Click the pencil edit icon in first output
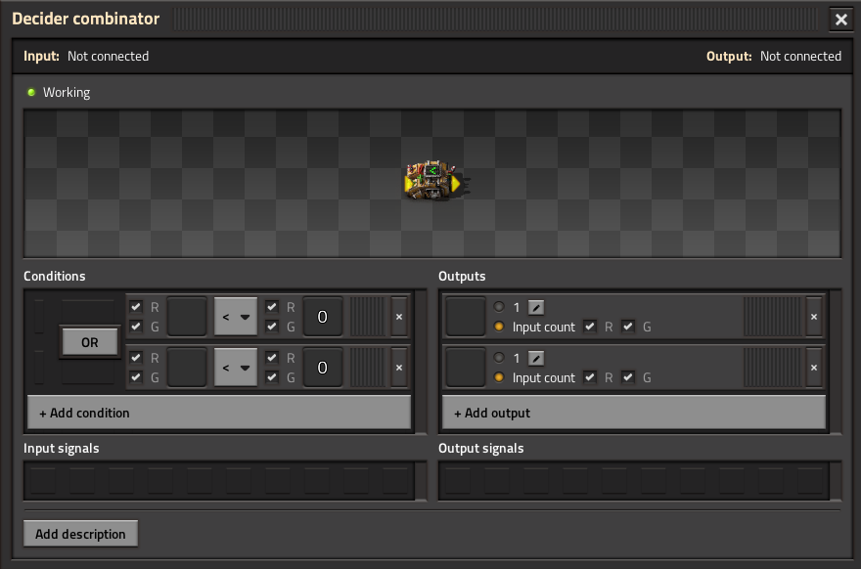Image resolution: width=861 pixels, height=569 pixels. (536, 307)
